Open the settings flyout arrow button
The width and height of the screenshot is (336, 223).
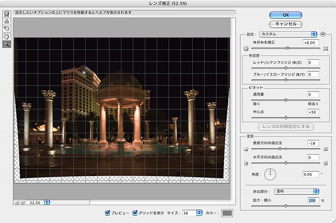pyautogui.click(x=323, y=34)
